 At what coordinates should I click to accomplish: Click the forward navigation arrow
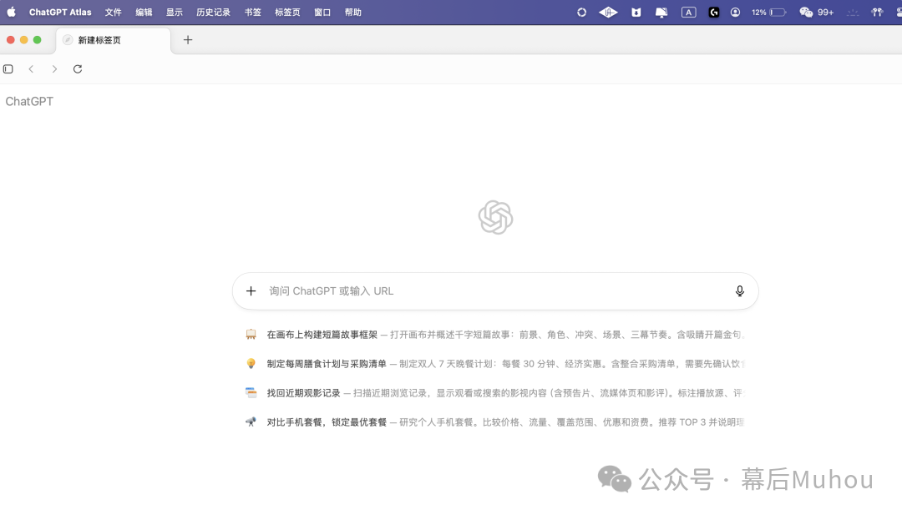tap(54, 69)
